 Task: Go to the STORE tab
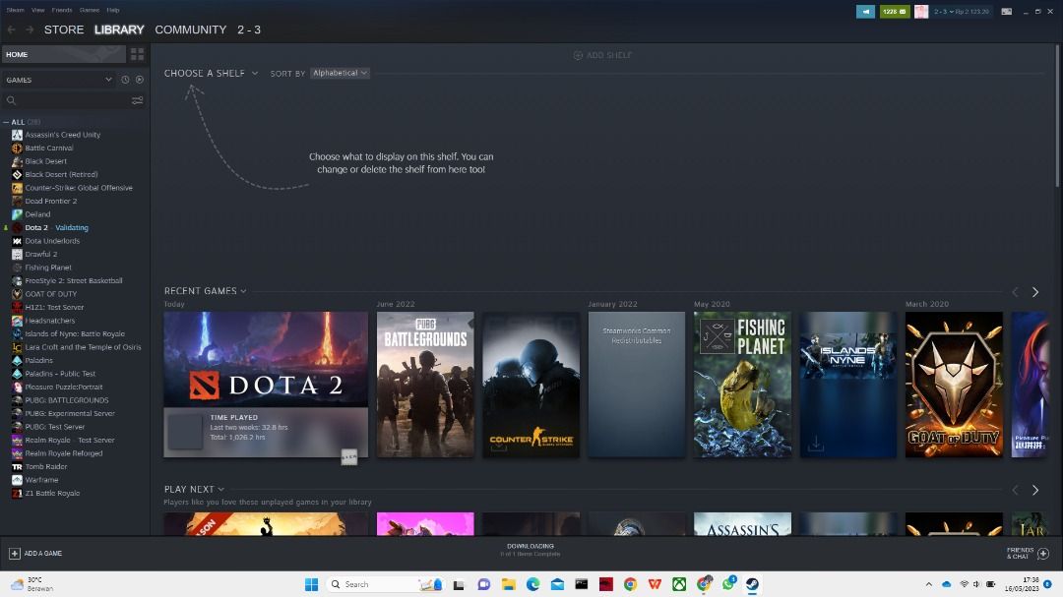click(64, 30)
